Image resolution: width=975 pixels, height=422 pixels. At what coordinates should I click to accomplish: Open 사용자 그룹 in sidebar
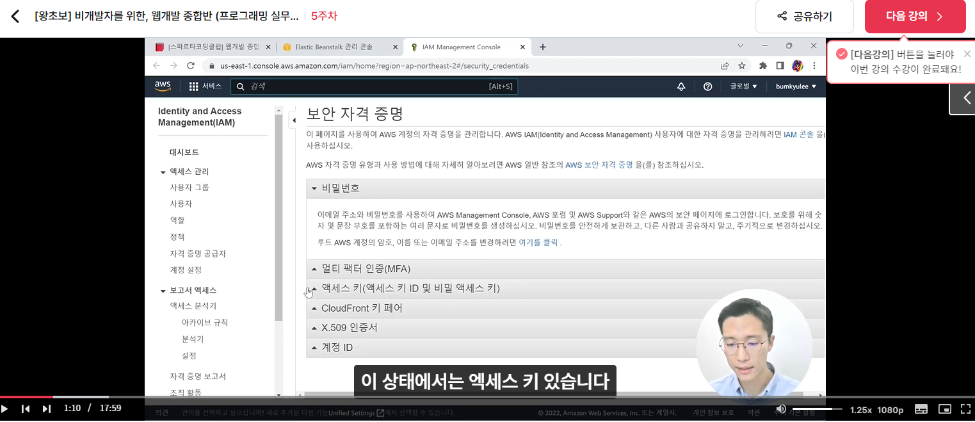point(189,188)
